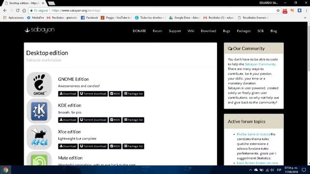310x174 pixels.
Task: Download the KDE edition
Action: pos(68,120)
